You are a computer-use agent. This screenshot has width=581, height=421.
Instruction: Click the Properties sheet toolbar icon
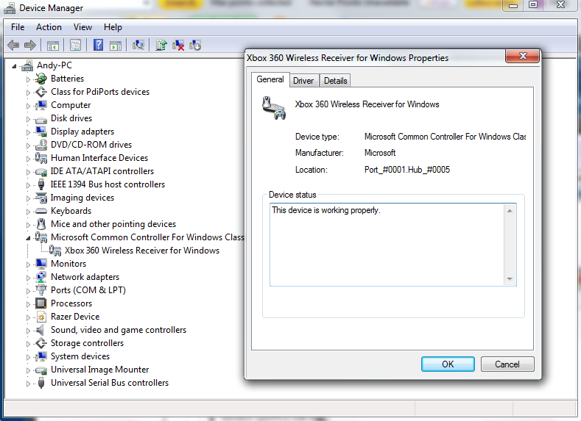tap(75, 46)
